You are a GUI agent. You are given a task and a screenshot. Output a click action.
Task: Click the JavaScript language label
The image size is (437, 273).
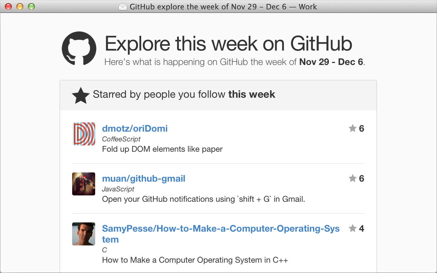pos(118,189)
